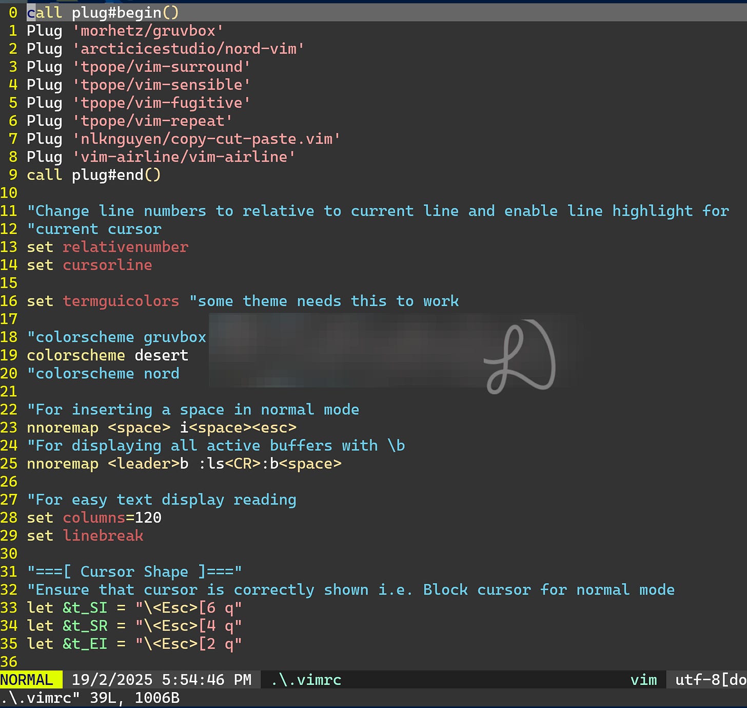The height and width of the screenshot is (708, 747).
Task: Click the &t_SR variable
Action: pyautogui.click(x=85, y=626)
